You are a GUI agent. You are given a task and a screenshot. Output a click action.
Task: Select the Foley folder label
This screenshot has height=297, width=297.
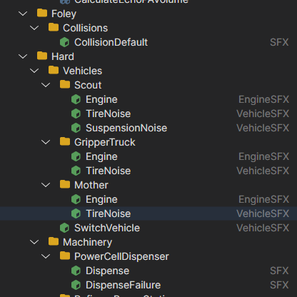[64, 14]
